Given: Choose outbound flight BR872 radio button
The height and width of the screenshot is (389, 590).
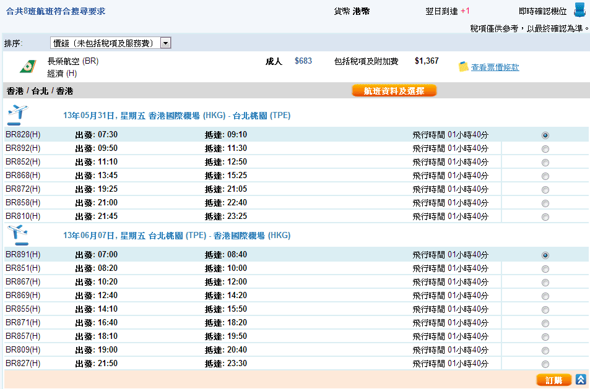Looking at the screenshot, I should click(x=545, y=190).
